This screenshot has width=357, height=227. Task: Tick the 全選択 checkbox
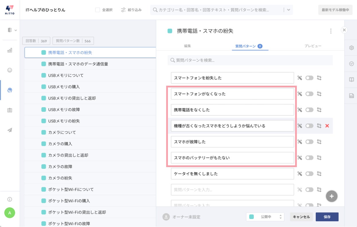[x=98, y=10]
